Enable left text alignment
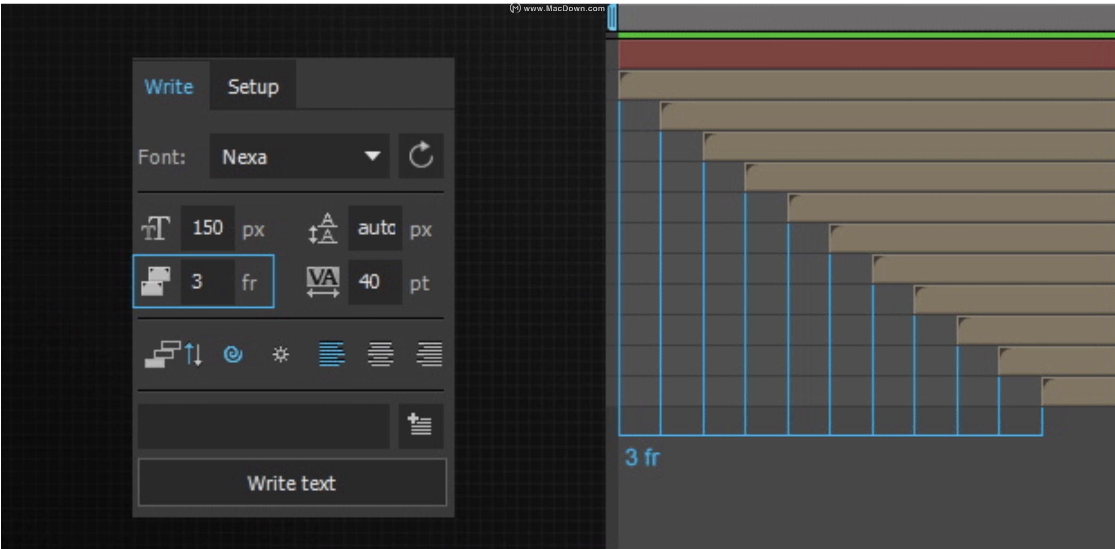 pos(332,354)
